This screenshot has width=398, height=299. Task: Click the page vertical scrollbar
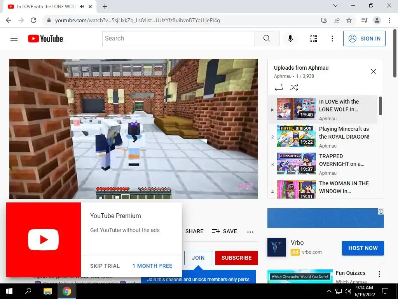(395, 53)
